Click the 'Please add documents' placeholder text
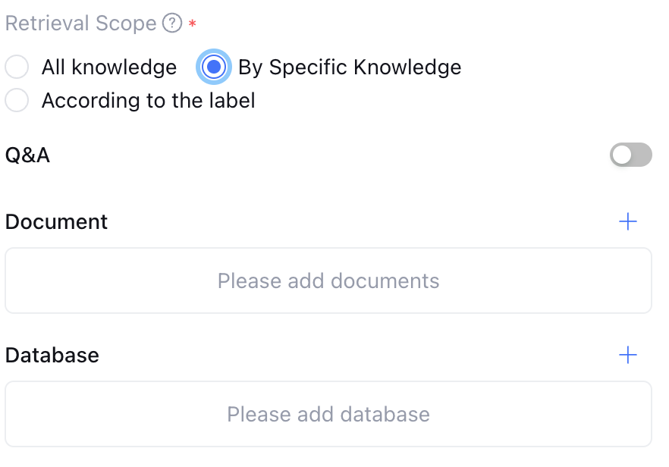This screenshot has width=669, height=467. pos(328,281)
